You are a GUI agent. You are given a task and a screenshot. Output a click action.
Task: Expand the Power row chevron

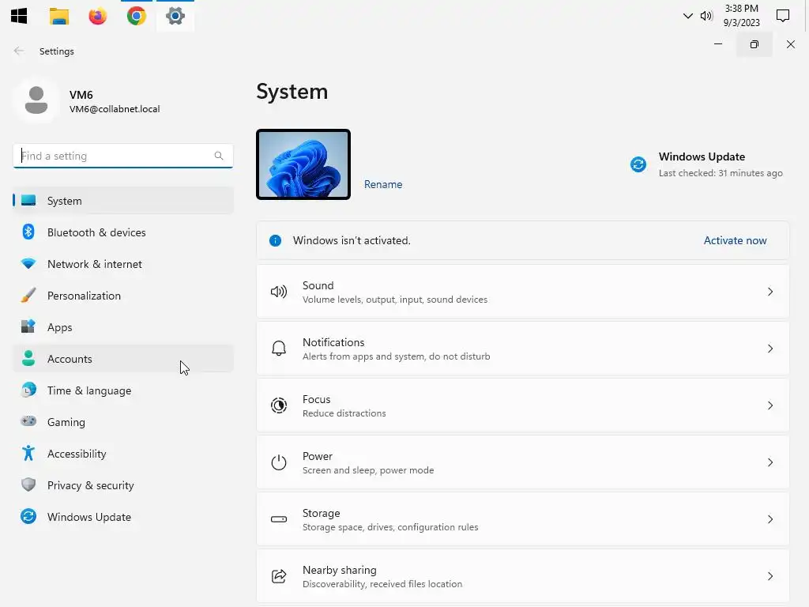(x=769, y=462)
